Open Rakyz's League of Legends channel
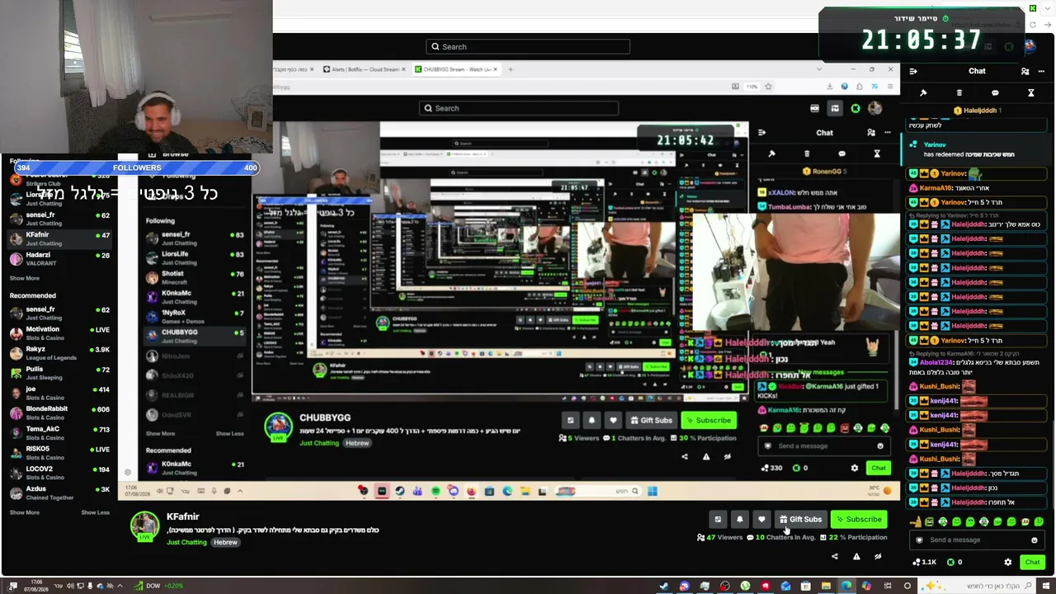The width and height of the screenshot is (1056, 594). coord(59,353)
